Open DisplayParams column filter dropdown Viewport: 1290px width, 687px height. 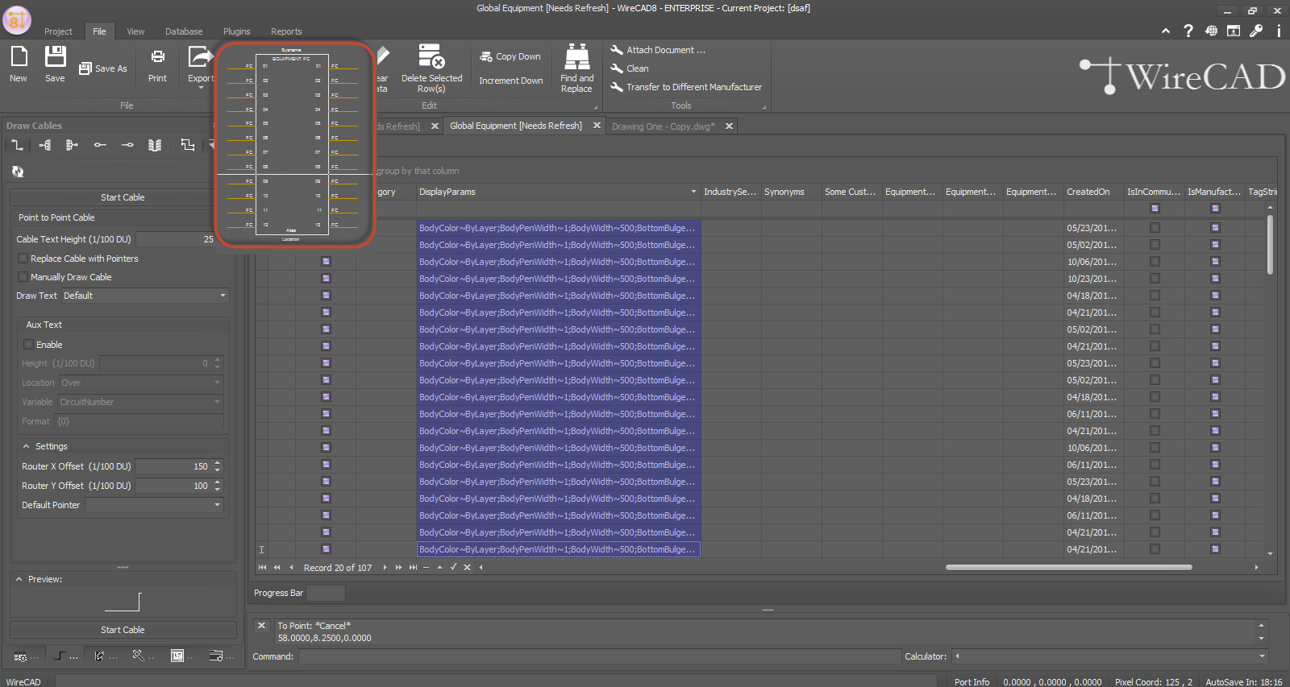693,192
